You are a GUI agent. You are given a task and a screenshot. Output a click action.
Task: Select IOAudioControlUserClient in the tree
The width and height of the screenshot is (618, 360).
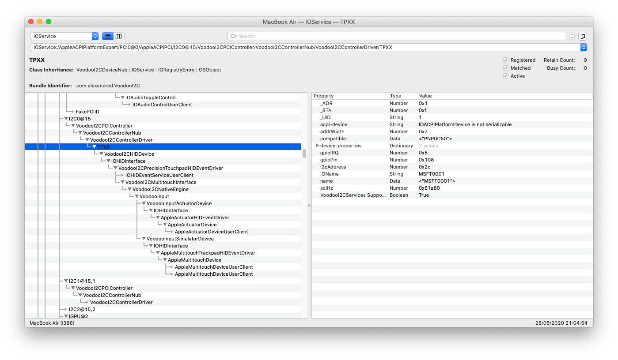coord(162,105)
